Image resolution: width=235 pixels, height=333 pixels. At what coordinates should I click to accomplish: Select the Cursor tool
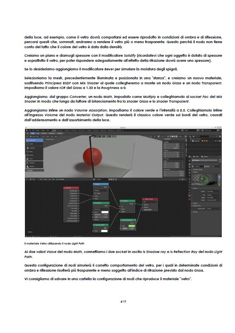tap(34, 144)
